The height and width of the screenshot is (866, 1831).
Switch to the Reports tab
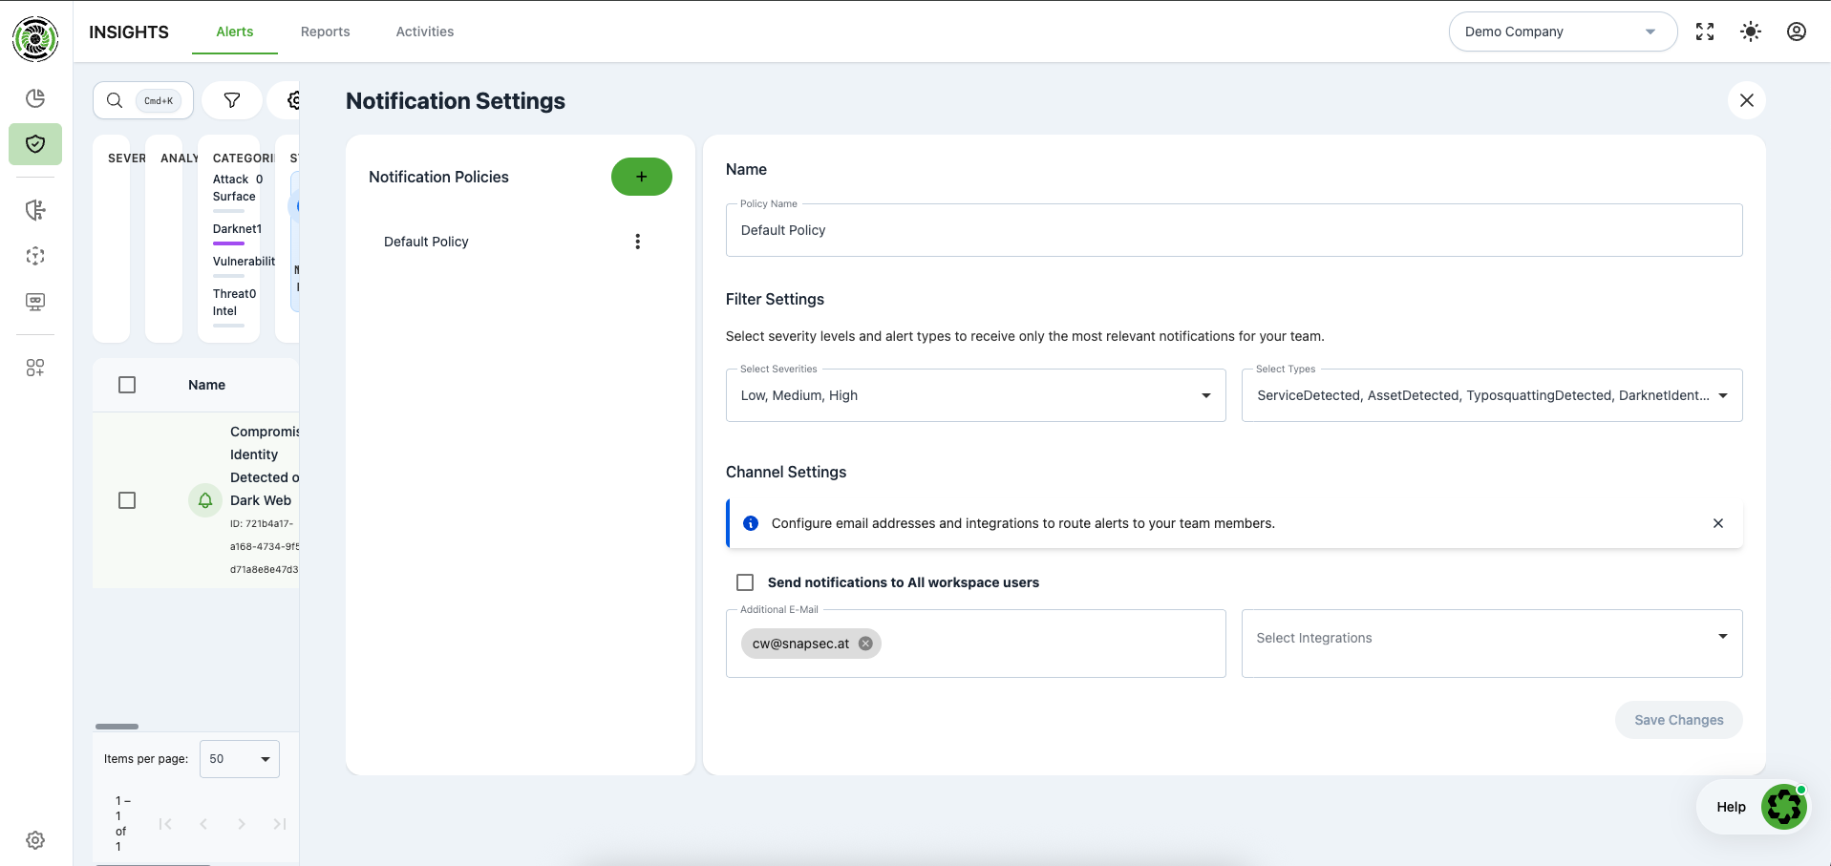pyautogui.click(x=326, y=32)
